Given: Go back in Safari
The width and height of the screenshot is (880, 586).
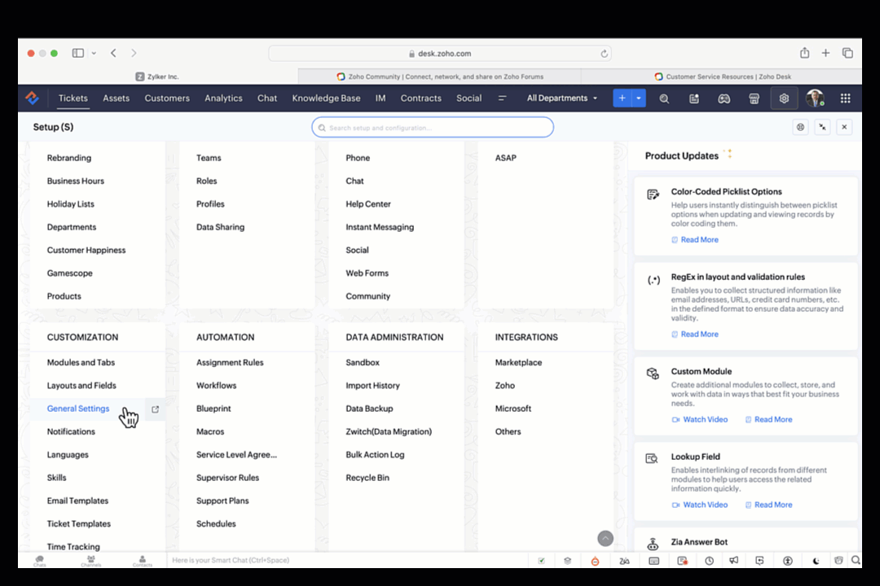Looking at the screenshot, I should (x=113, y=53).
